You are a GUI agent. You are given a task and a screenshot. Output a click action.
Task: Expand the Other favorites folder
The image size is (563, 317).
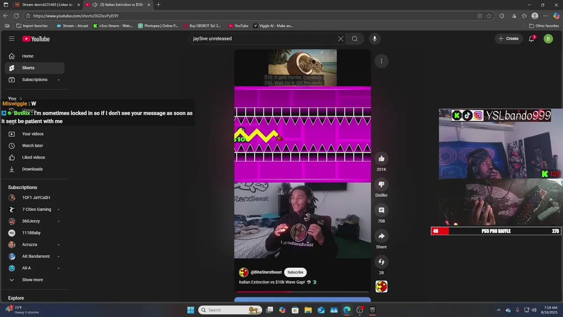(x=544, y=26)
